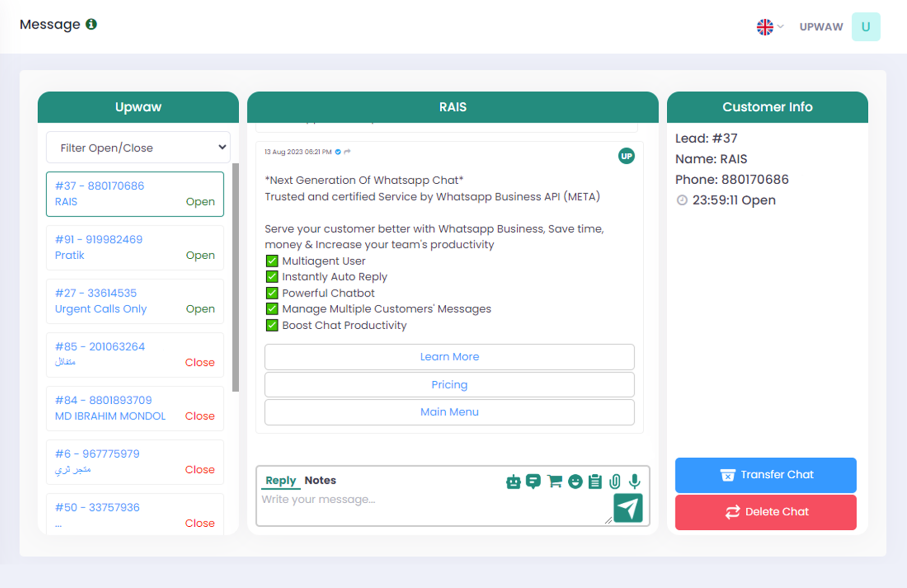Click the Pricing button

(x=450, y=385)
